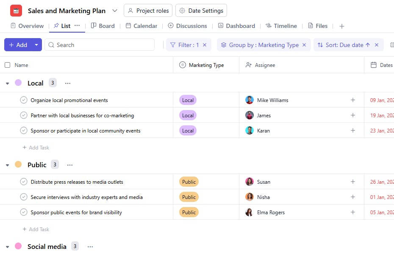Open Project roles
394x254 pixels.
tap(148, 11)
